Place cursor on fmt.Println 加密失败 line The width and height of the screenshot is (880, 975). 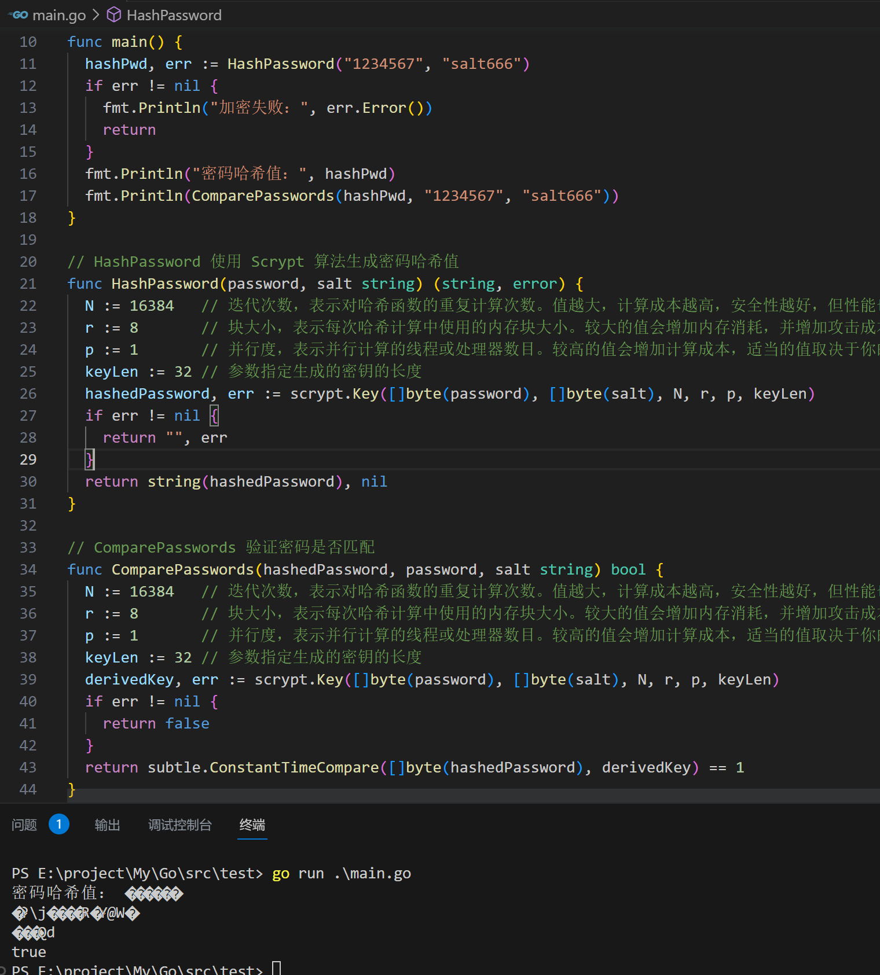pos(267,108)
